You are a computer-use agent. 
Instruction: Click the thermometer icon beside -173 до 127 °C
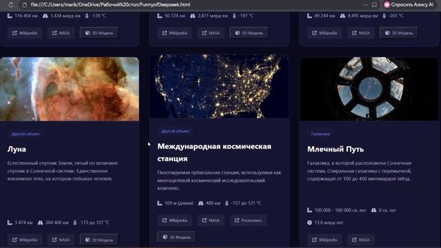(x=75, y=223)
